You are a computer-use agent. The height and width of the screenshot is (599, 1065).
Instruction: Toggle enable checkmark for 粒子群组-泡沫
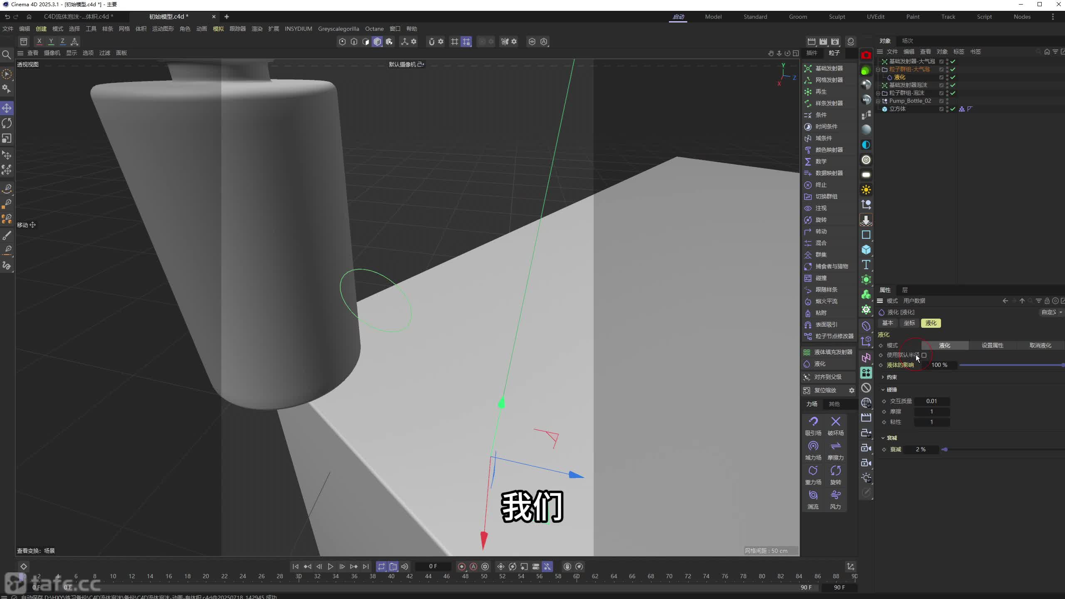(953, 93)
